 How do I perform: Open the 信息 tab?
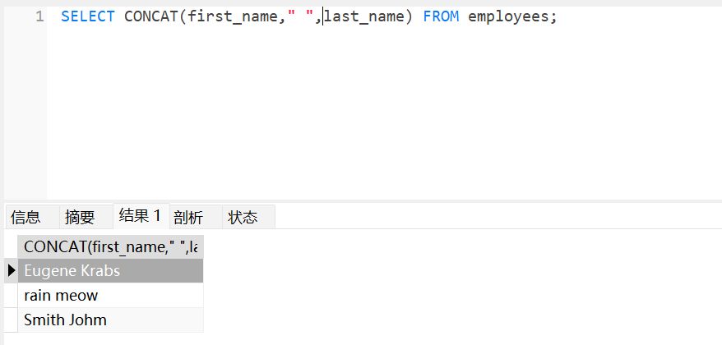tap(25, 217)
